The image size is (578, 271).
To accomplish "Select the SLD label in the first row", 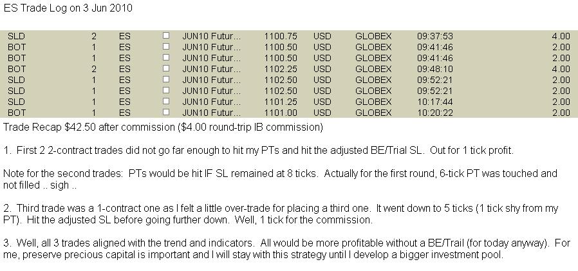I will [16, 36].
